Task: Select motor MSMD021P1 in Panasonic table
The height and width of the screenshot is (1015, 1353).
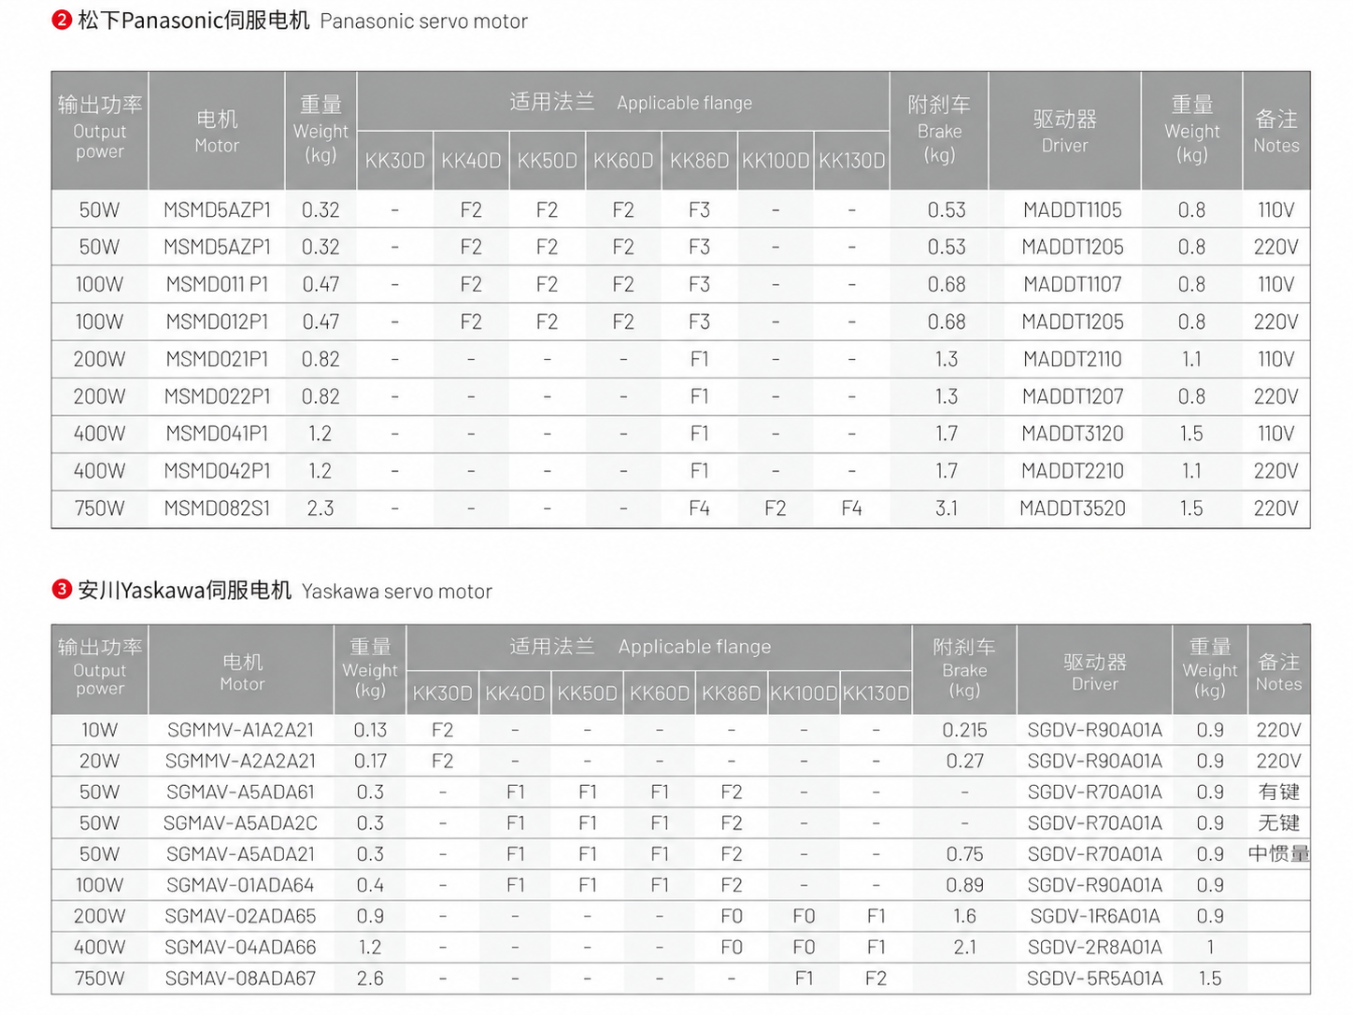Action: pos(217,359)
